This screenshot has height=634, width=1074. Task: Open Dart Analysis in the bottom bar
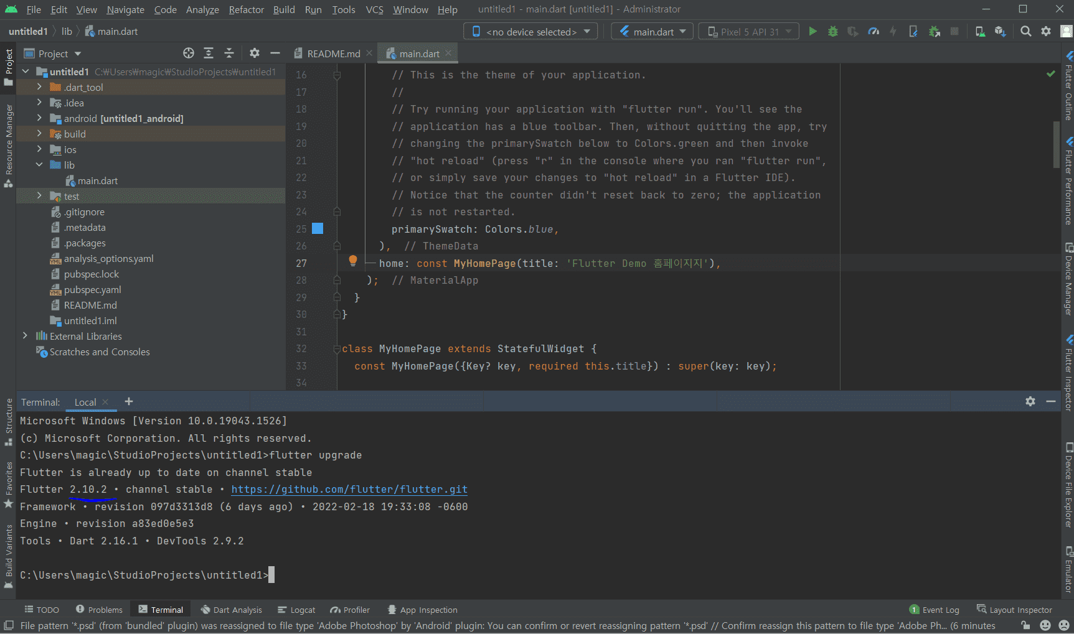[231, 610]
